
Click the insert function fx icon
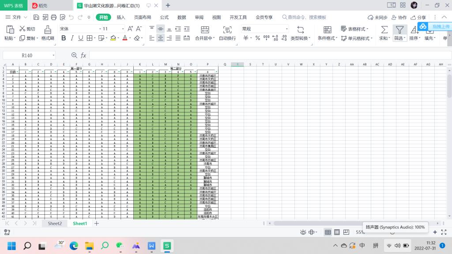[x=83, y=56]
